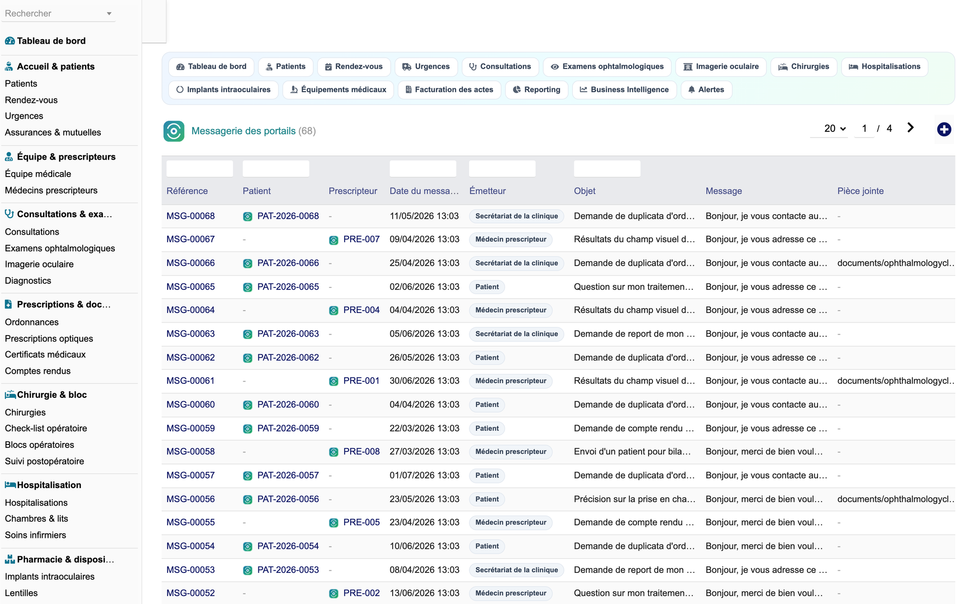
Task: Open the Rendez-vous tab
Action: (x=354, y=67)
